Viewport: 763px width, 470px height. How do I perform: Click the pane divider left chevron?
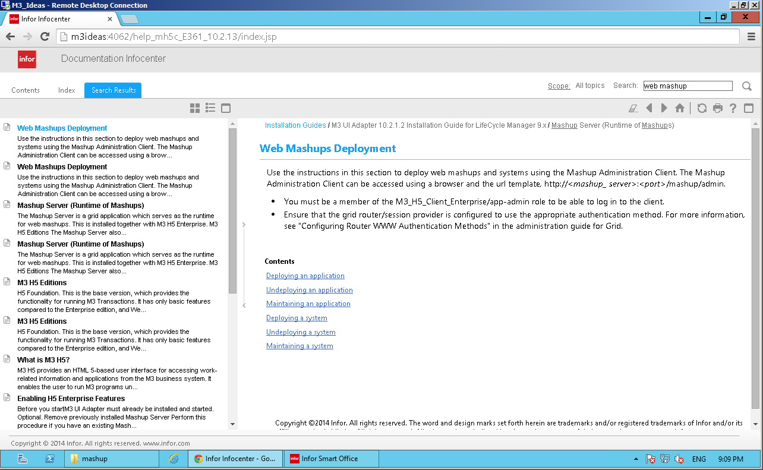click(x=244, y=305)
